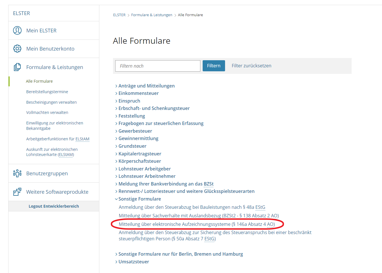Click Logout Entwicklerbereich

click(x=54, y=206)
